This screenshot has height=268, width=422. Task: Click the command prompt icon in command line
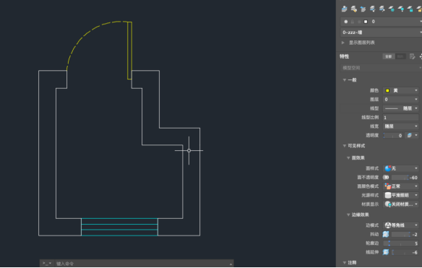pos(46,263)
